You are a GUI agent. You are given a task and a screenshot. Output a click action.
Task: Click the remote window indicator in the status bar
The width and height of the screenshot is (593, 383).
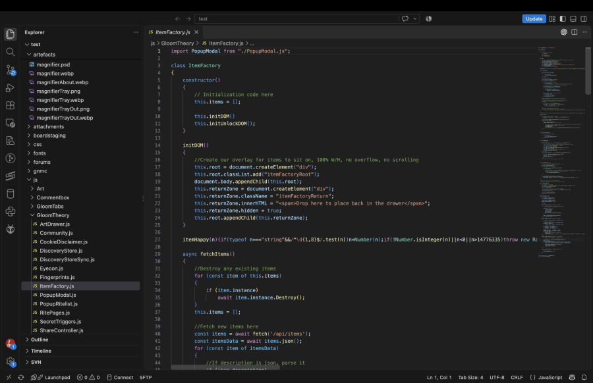(x=9, y=377)
